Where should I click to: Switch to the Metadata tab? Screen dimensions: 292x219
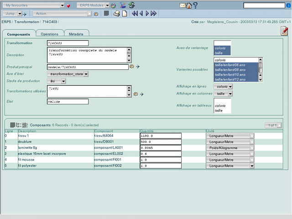coord(76,34)
